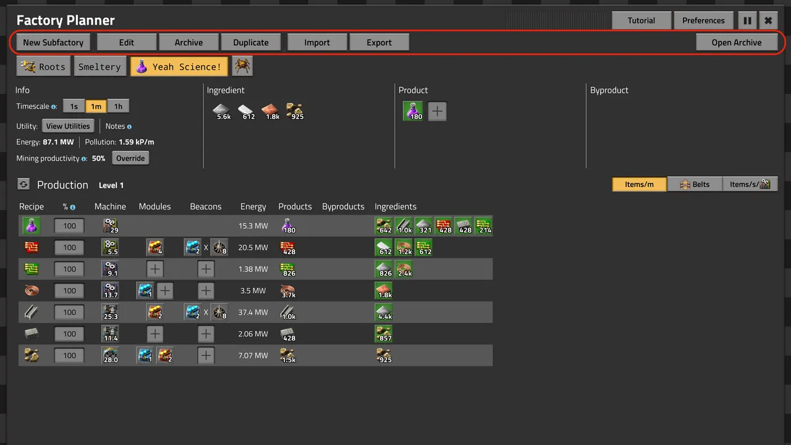791x445 pixels.
Task: Click the assembler machine showing 9.1
Action: tap(111, 269)
